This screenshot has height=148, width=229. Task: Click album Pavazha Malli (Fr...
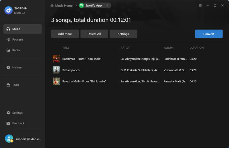coord(175,81)
